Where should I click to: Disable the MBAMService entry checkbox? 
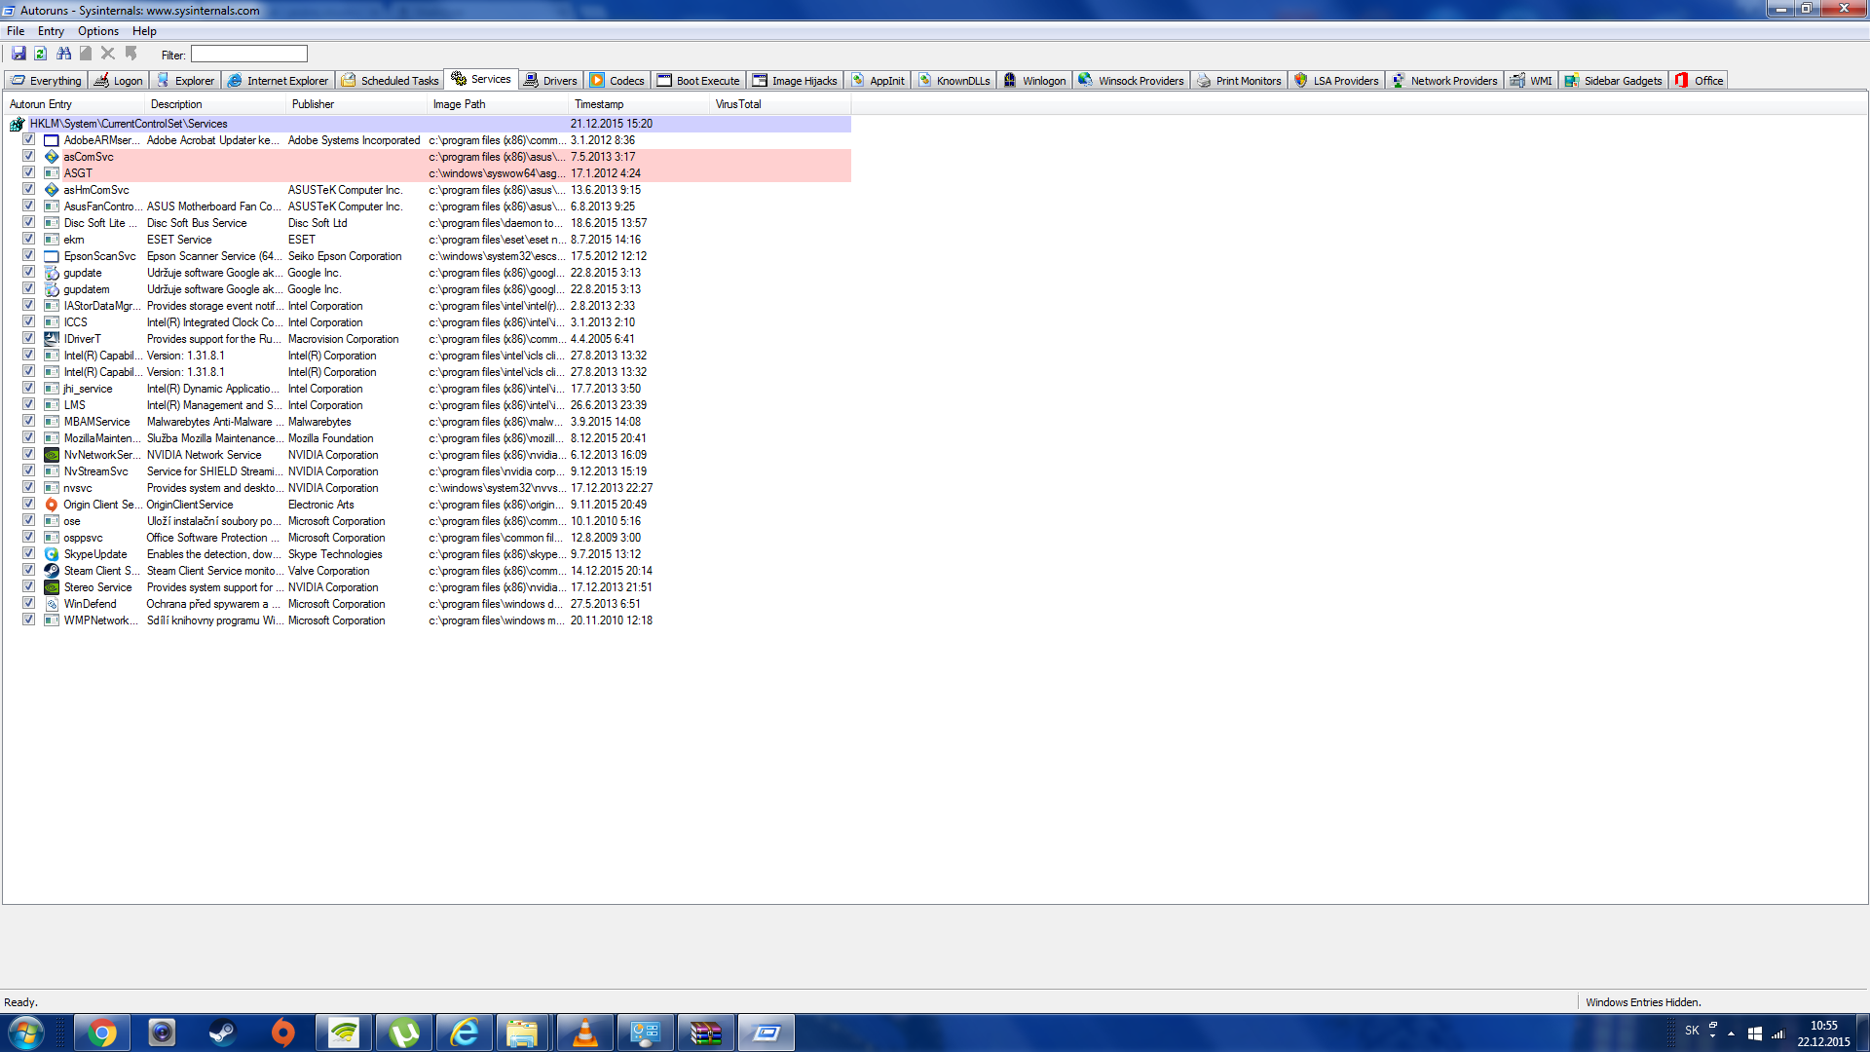point(29,422)
